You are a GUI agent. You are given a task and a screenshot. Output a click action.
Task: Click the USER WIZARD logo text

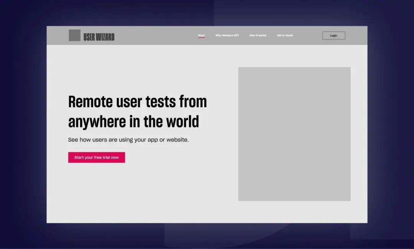click(x=99, y=37)
